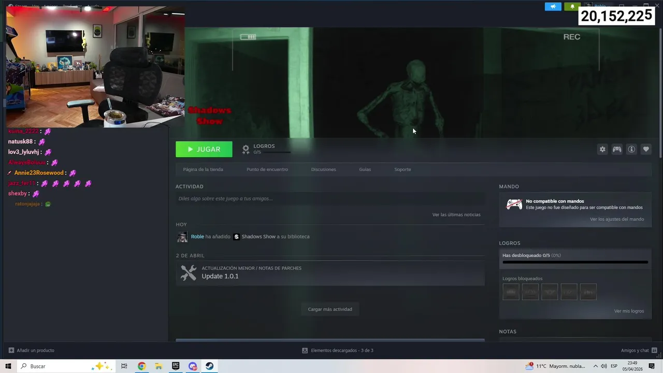
Task: Expand hidden system tray icons chevron
Action: point(595,366)
